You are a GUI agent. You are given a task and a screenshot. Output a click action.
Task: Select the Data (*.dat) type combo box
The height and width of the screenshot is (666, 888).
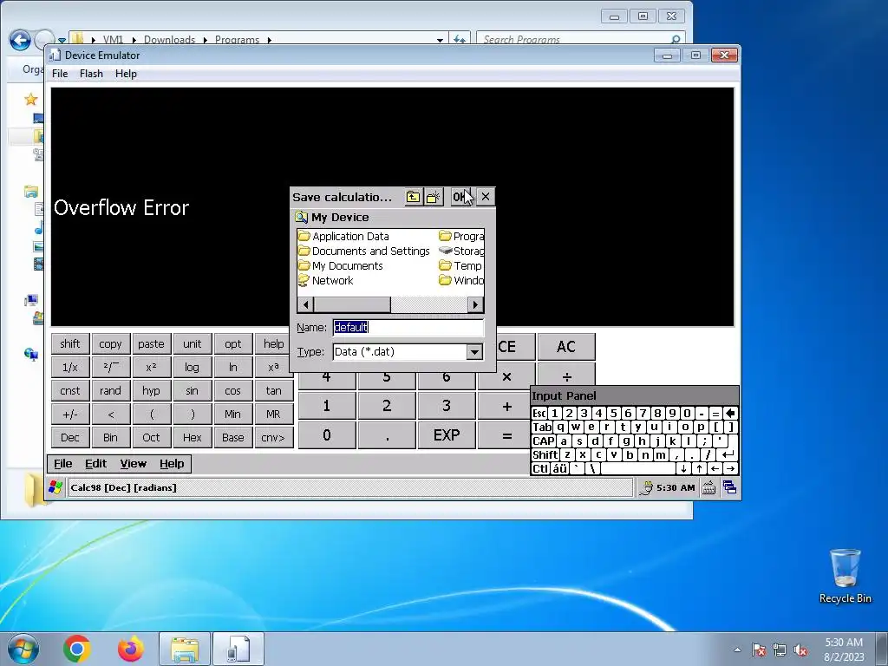[x=408, y=352]
